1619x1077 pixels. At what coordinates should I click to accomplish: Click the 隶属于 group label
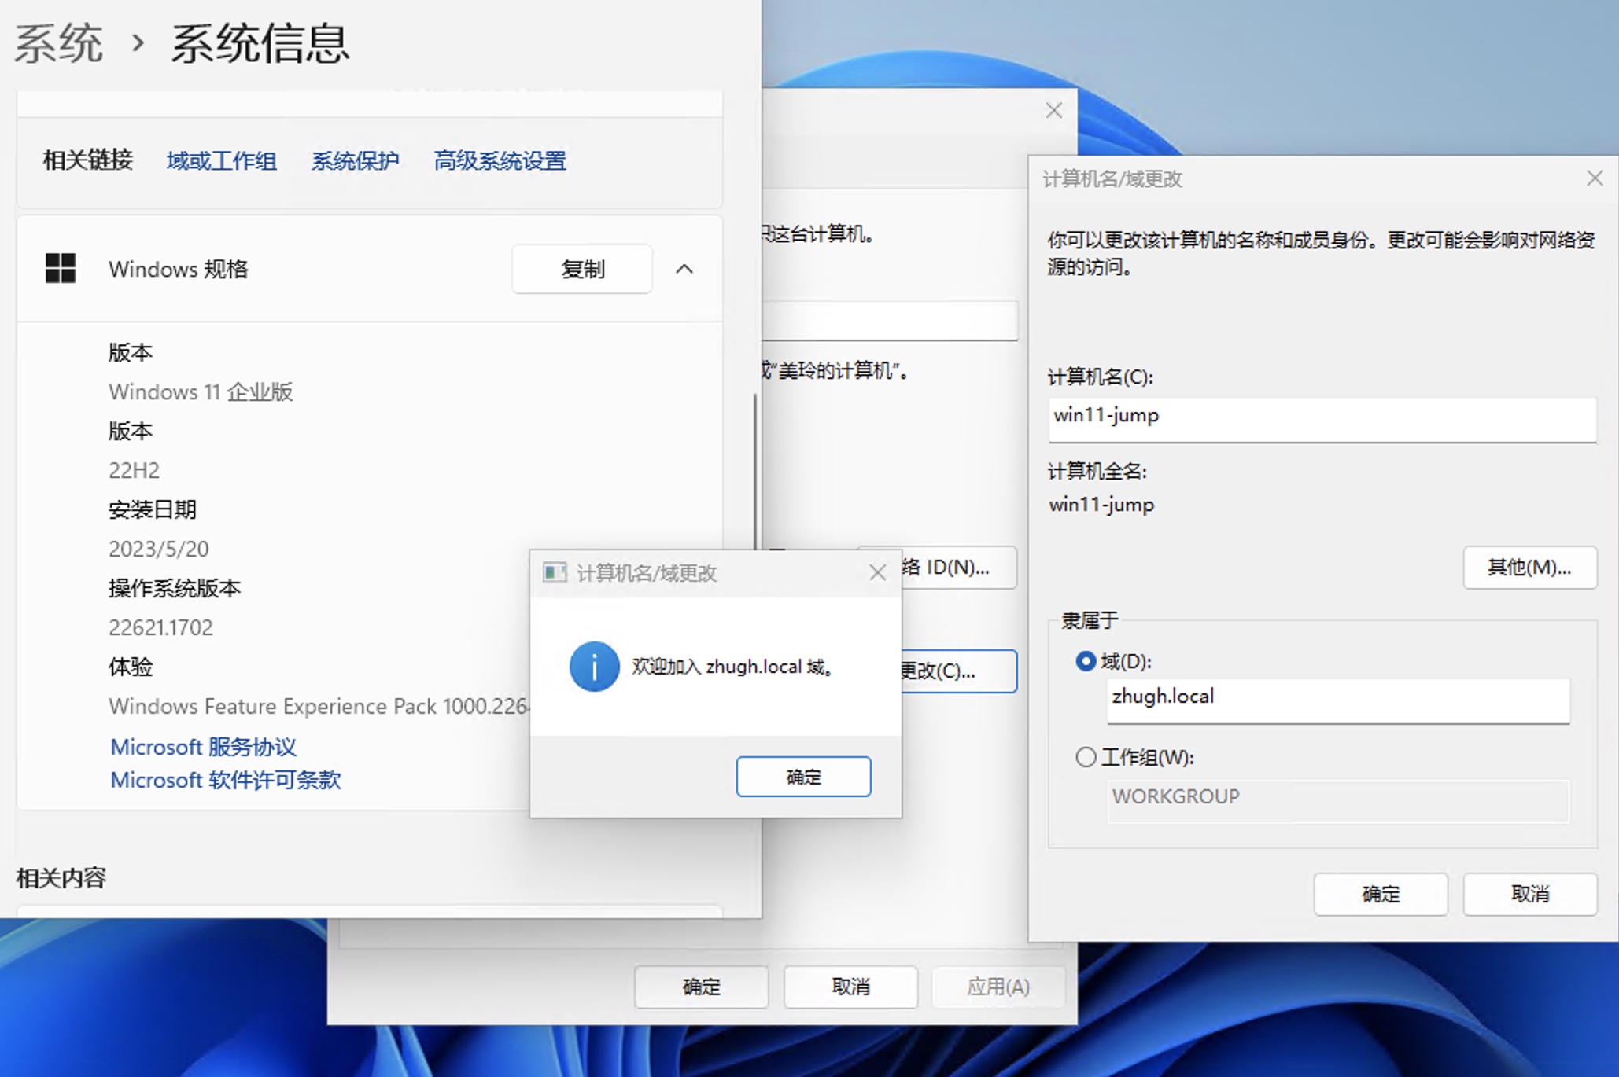(x=1090, y=620)
